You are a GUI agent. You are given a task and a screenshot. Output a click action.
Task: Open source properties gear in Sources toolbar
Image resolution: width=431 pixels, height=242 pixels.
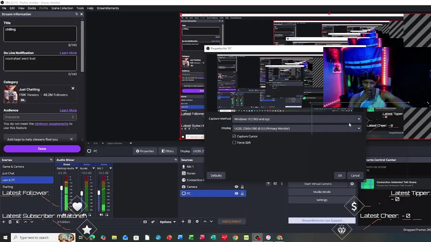(x=197, y=221)
